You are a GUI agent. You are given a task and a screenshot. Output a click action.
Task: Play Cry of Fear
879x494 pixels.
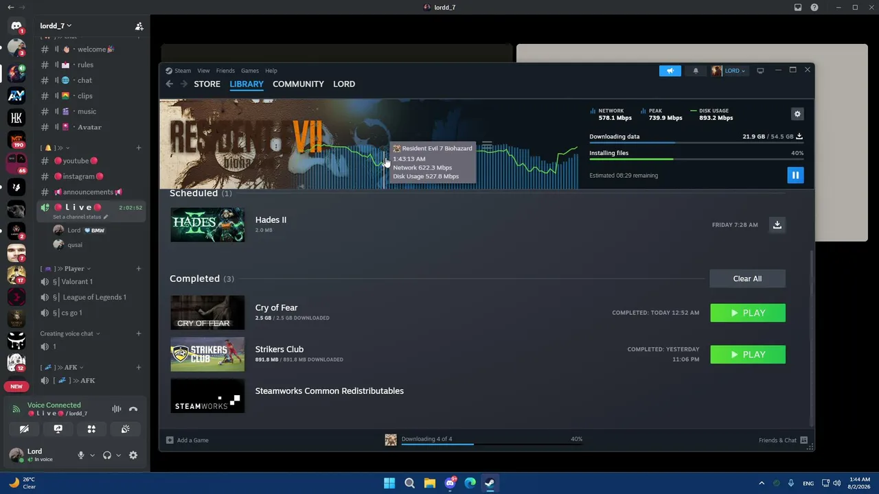pyautogui.click(x=748, y=313)
